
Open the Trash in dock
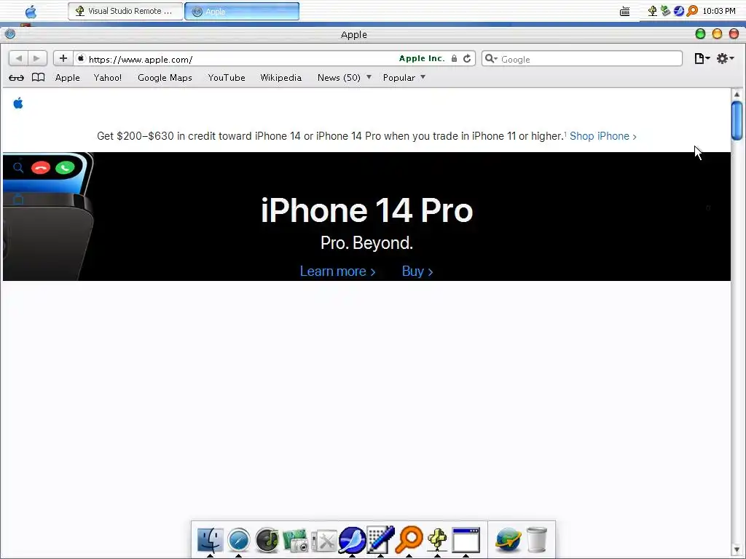[x=537, y=540]
